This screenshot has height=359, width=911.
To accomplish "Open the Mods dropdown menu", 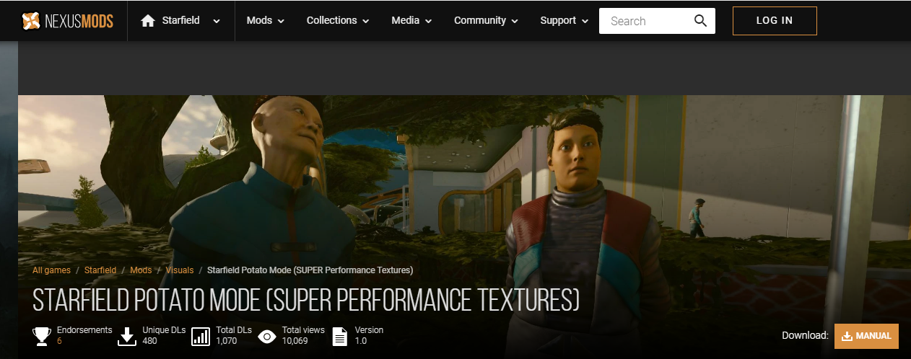I will (x=265, y=21).
